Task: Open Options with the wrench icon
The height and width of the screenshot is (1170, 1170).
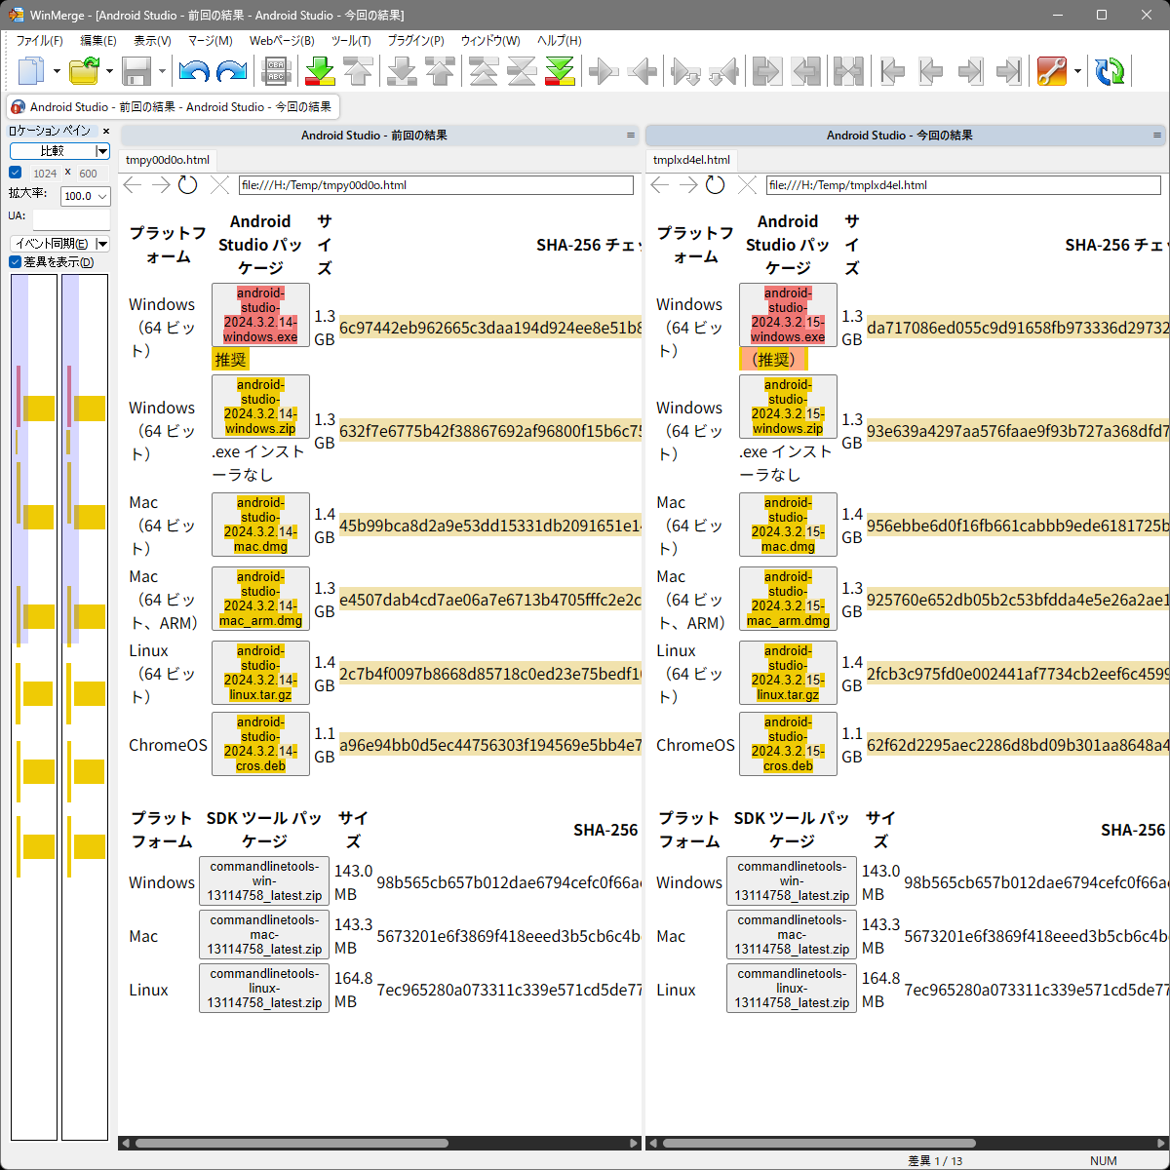Action: coord(1051,71)
